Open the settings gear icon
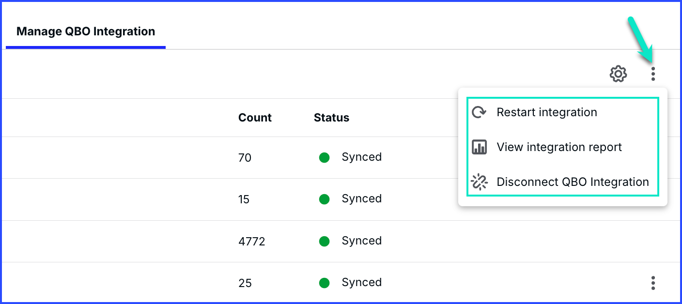Viewport: 682px width, 304px height. pyautogui.click(x=618, y=74)
